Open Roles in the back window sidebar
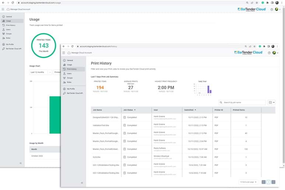Screen dimensions: 285x190 (x=8, y=38)
